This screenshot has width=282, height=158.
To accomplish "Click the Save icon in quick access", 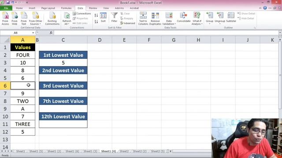I will pyautogui.click(x=8, y=3).
